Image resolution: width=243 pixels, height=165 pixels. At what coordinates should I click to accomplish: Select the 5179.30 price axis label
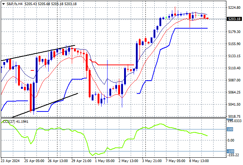coord(234,32)
